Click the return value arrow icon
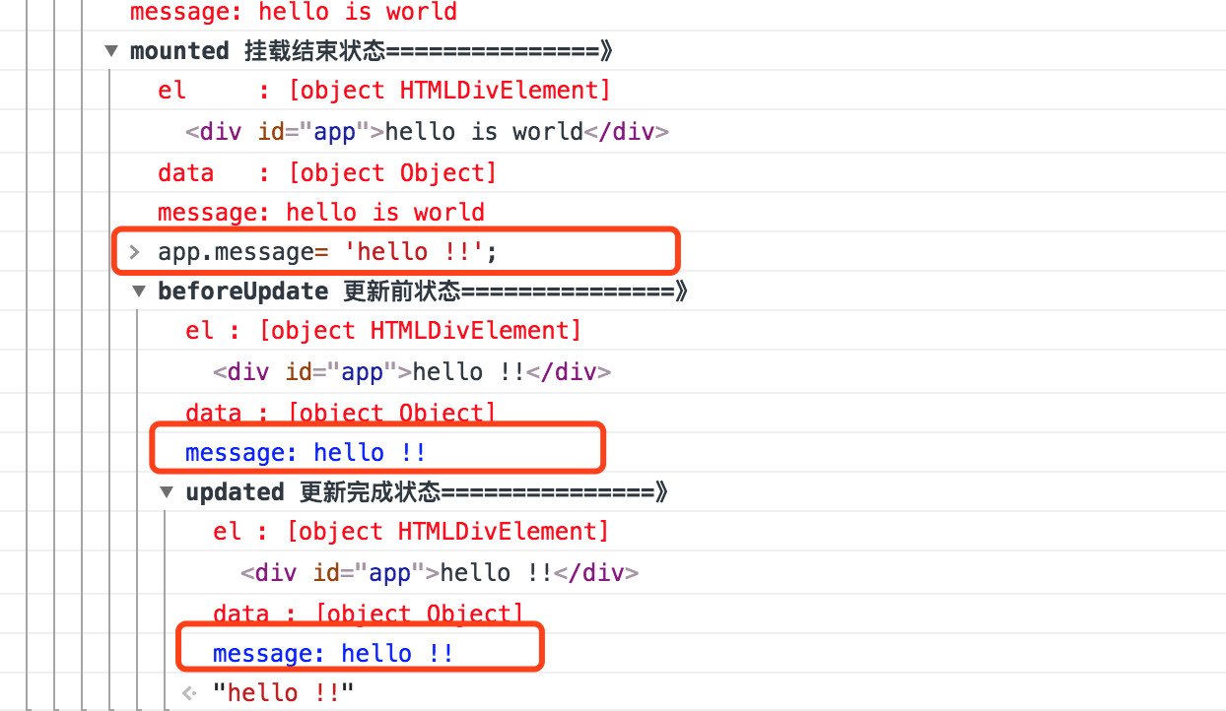Screen dimensions: 1226x711 click(190, 693)
